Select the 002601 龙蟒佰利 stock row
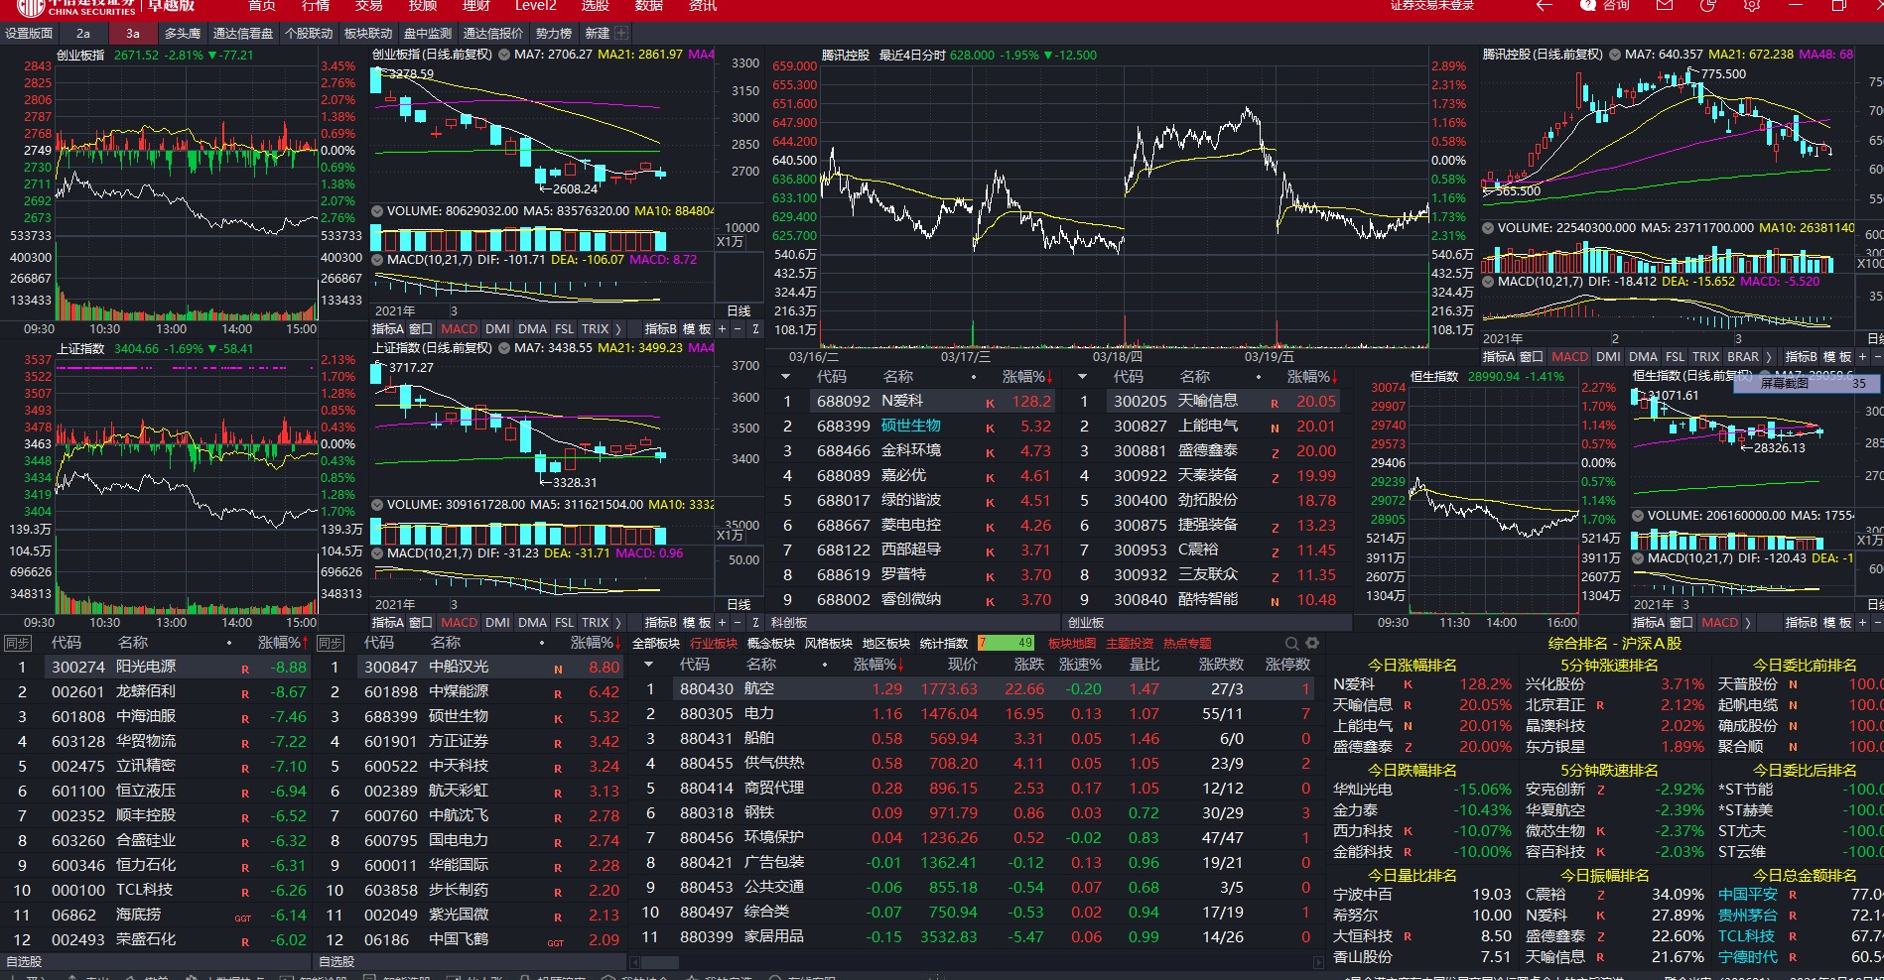Image resolution: width=1884 pixels, height=980 pixels. click(157, 691)
